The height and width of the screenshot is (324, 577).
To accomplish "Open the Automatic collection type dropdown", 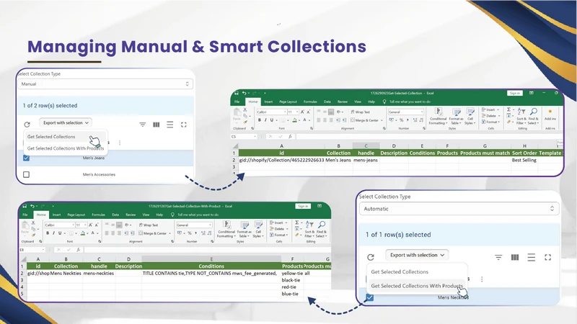I will pyautogui.click(x=459, y=209).
